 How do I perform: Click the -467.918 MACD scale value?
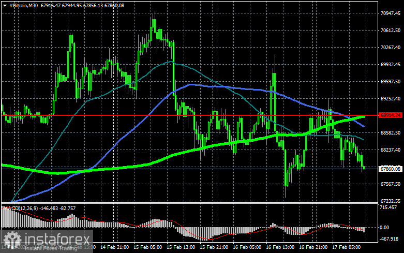point(389,239)
